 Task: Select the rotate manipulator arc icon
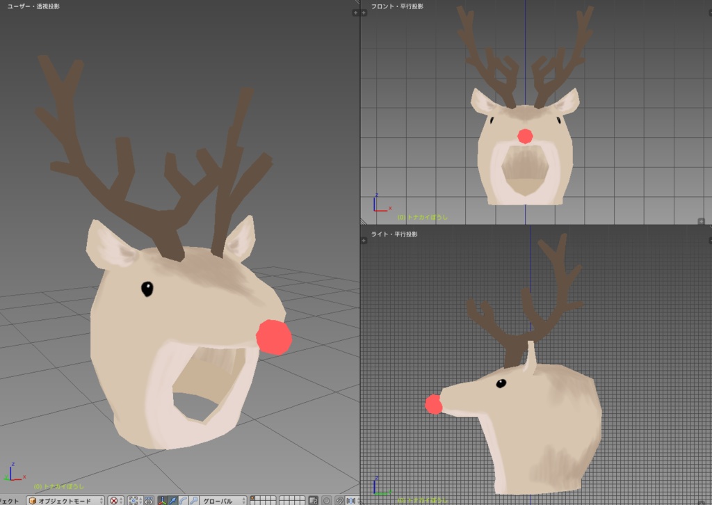pos(184,500)
